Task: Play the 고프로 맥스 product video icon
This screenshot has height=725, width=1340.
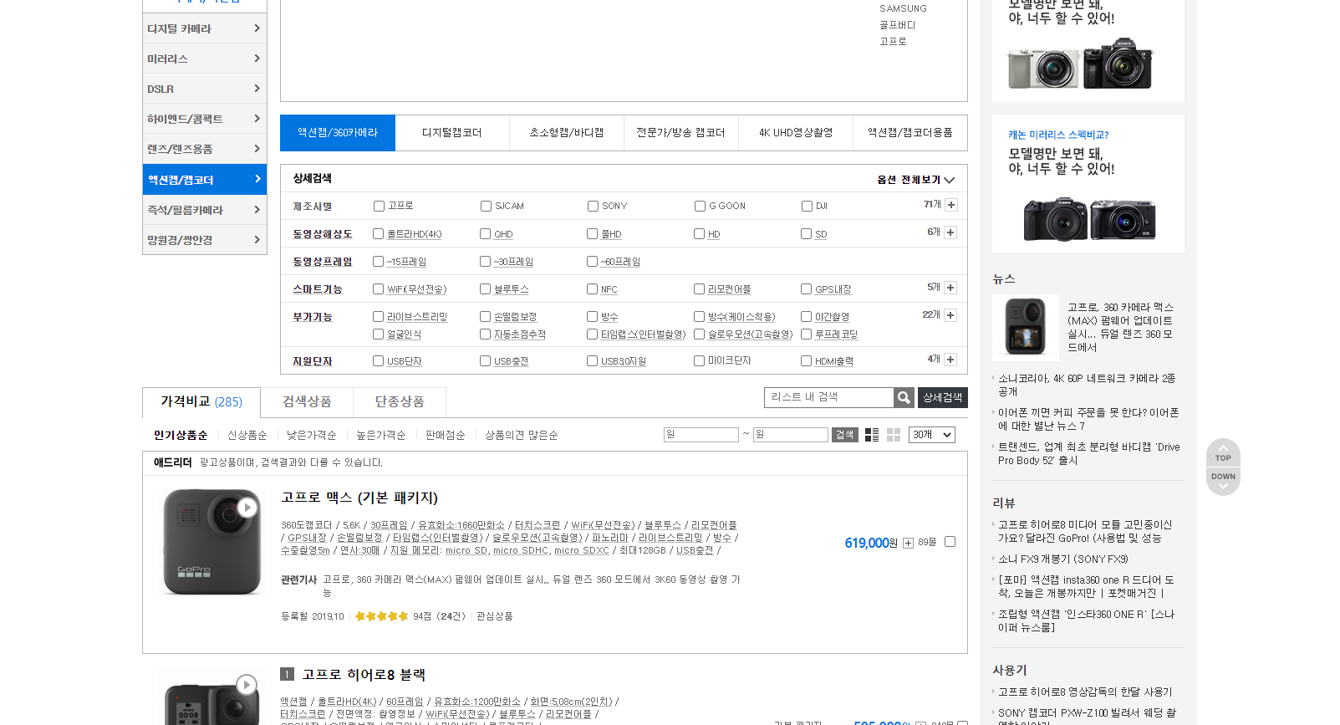Action: tap(247, 508)
